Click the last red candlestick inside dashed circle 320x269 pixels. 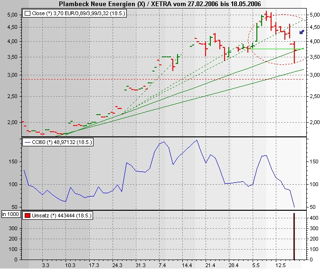[x=294, y=52]
